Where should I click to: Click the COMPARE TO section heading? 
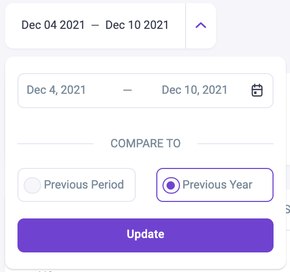click(x=146, y=143)
